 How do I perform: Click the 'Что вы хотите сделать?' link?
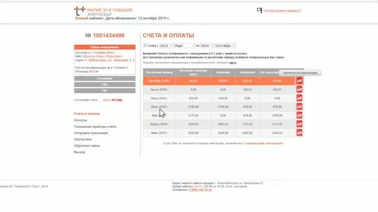coord(282,11)
